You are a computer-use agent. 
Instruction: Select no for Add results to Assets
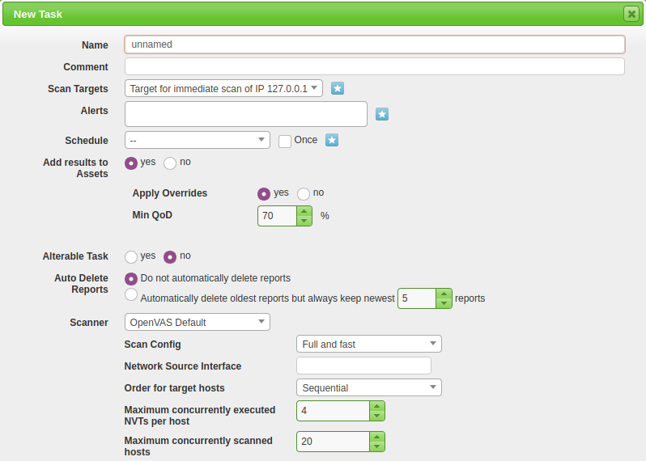pyautogui.click(x=170, y=163)
